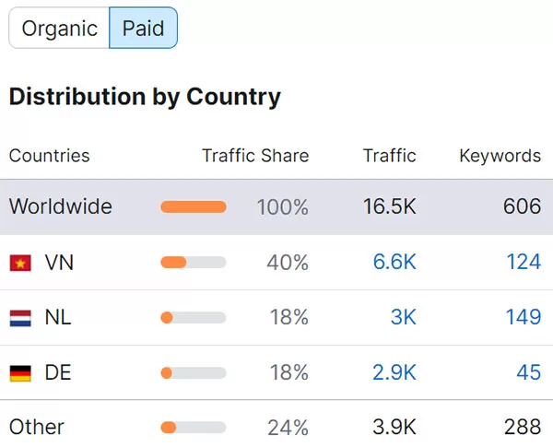
Task: Click the DE traffic share bar
Action: (194, 373)
